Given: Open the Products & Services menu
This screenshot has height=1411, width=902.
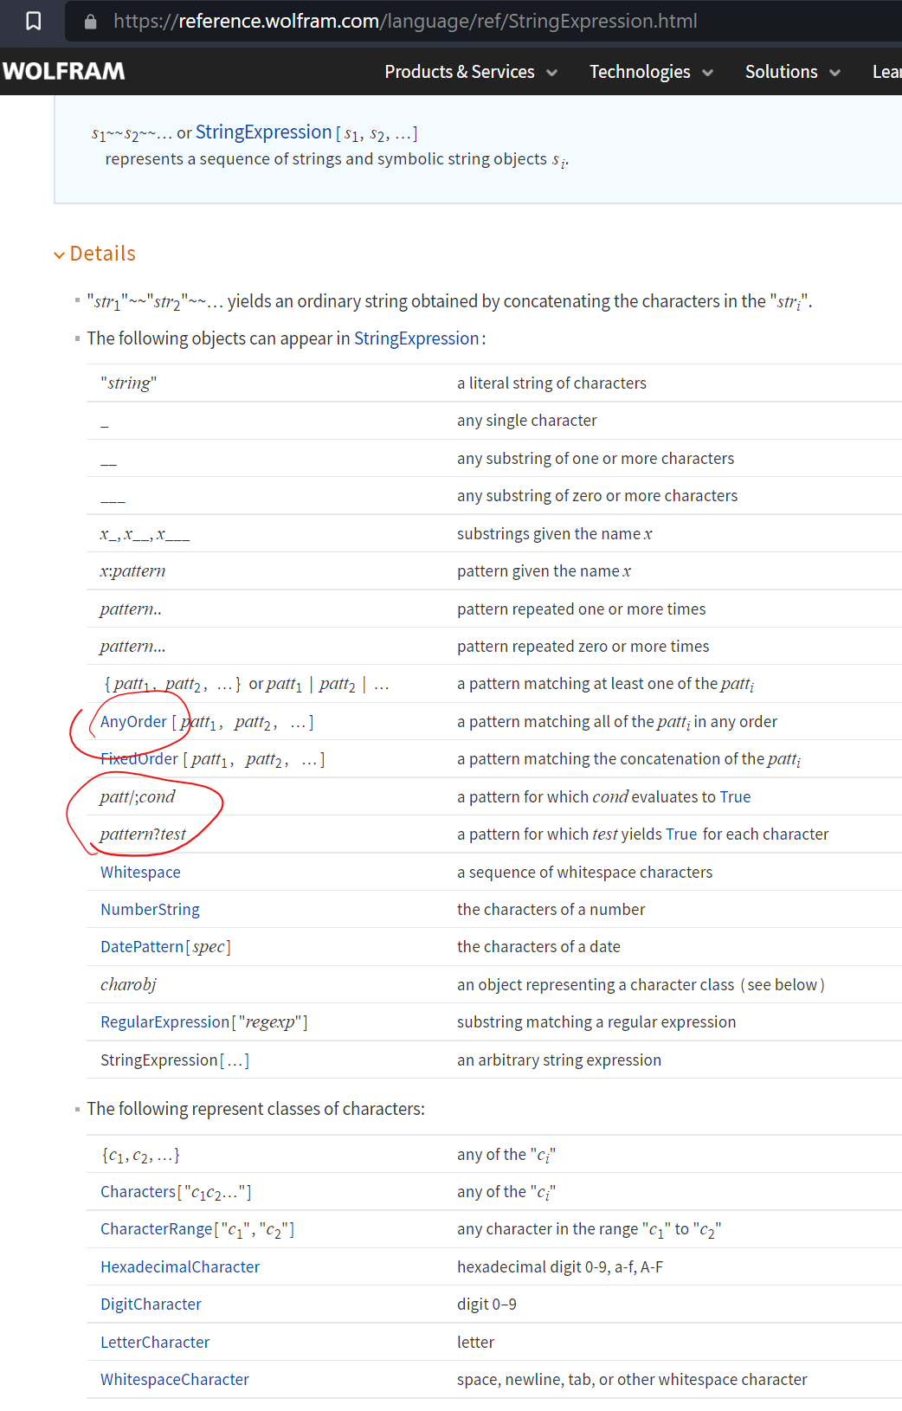Looking at the screenshot, I should 460,72.
